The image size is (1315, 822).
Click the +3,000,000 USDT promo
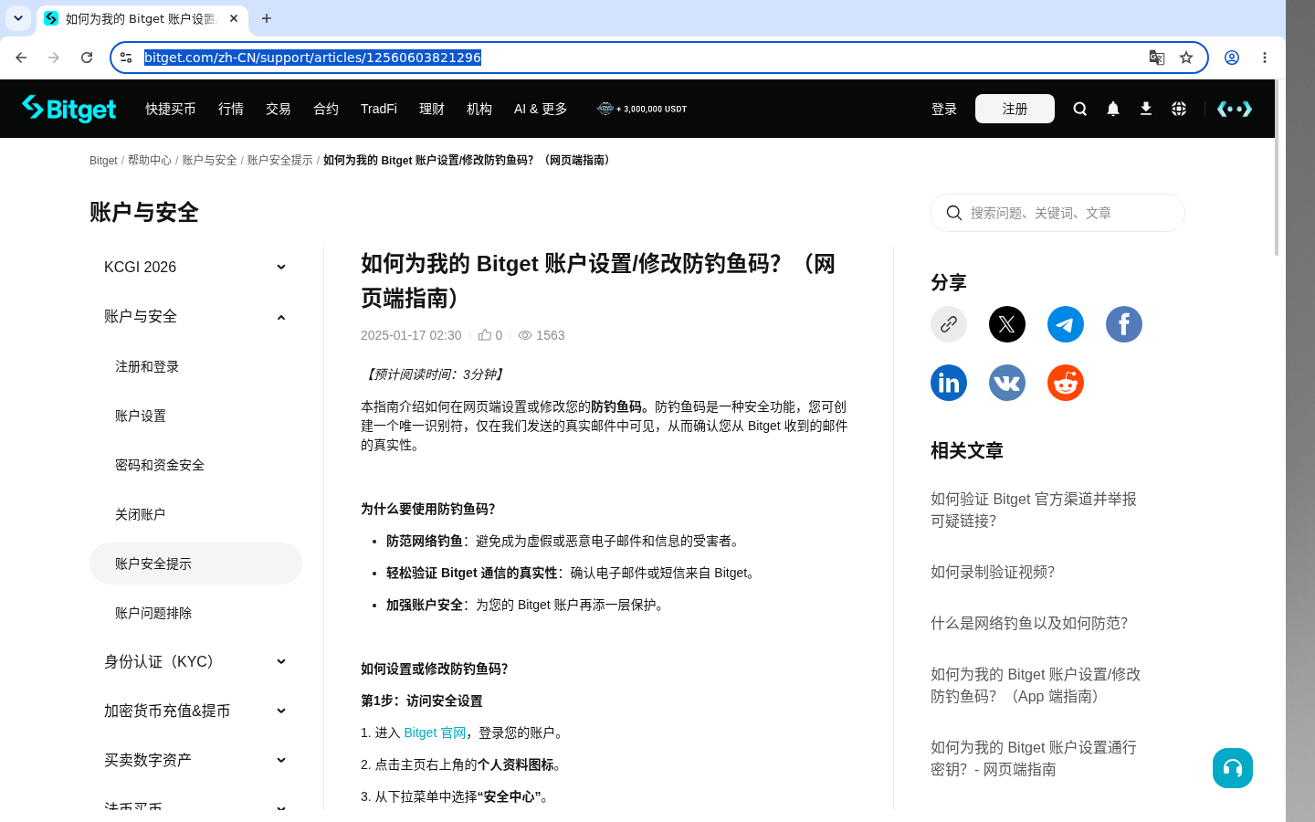tap(642, 109)
